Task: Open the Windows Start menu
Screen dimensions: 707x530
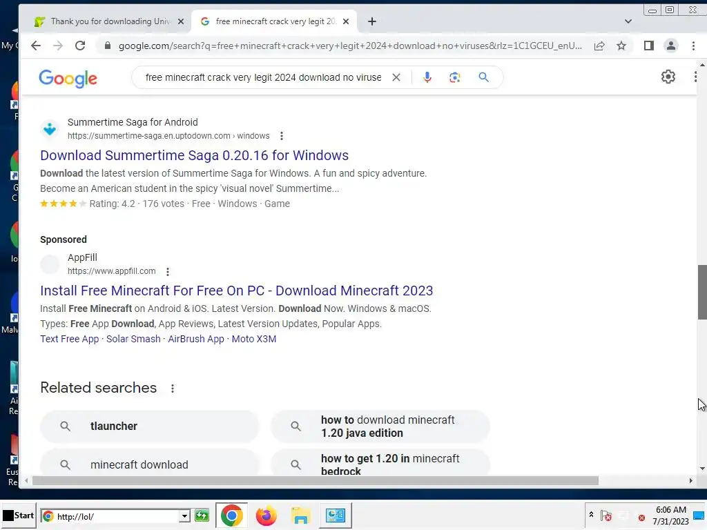Action: (19, 515)
